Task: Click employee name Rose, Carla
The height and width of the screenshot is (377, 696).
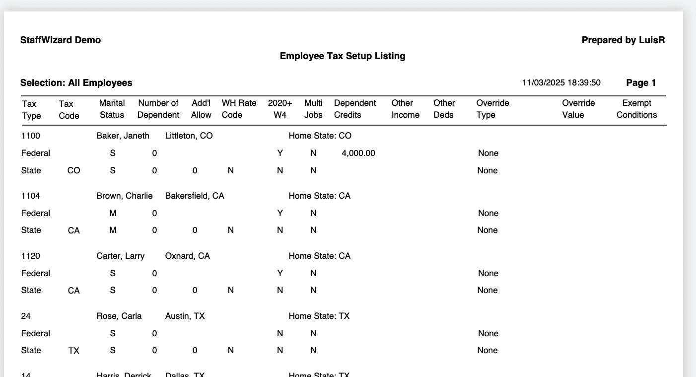Action: tap(119, 316)
